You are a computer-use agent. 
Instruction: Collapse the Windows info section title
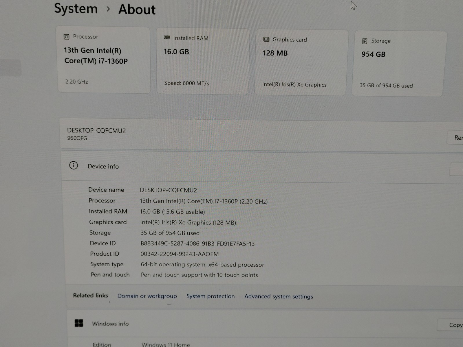click(110, 324)
